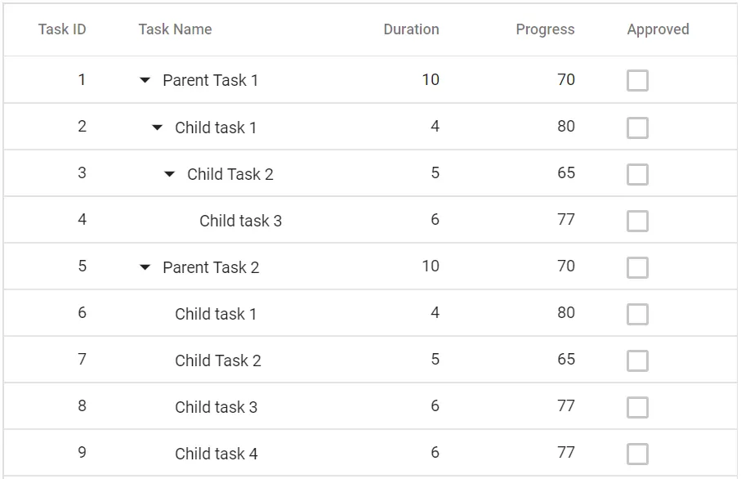741x479 pixels.
Task: Select the Duration cell showing 10 for Parent Task 2
Action: tap(431, 266)
